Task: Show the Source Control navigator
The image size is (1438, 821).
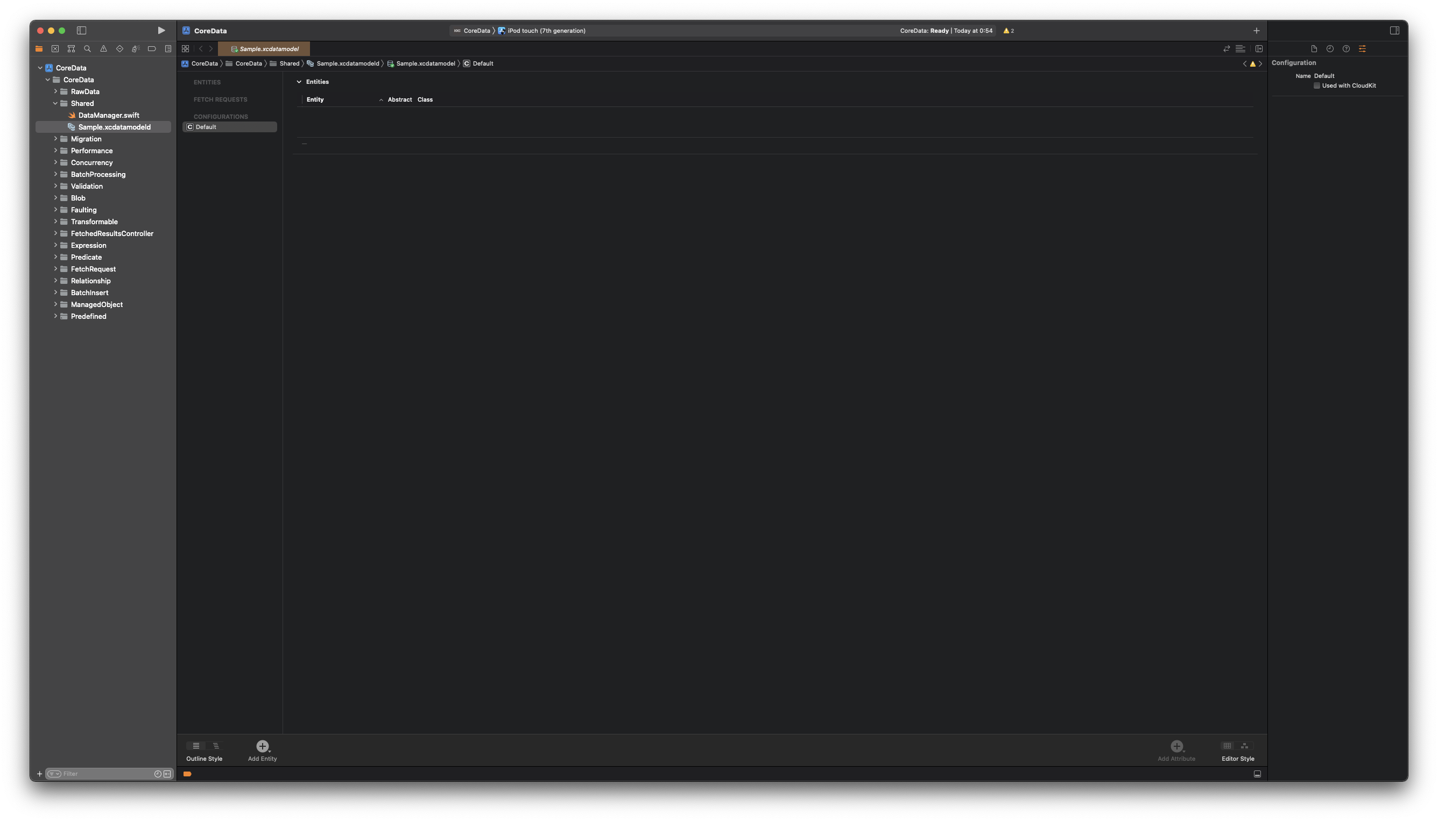Action: [x=55, y=49]
